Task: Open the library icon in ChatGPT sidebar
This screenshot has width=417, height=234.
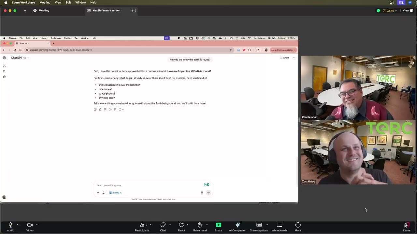Action: click(x=4, y=77)
